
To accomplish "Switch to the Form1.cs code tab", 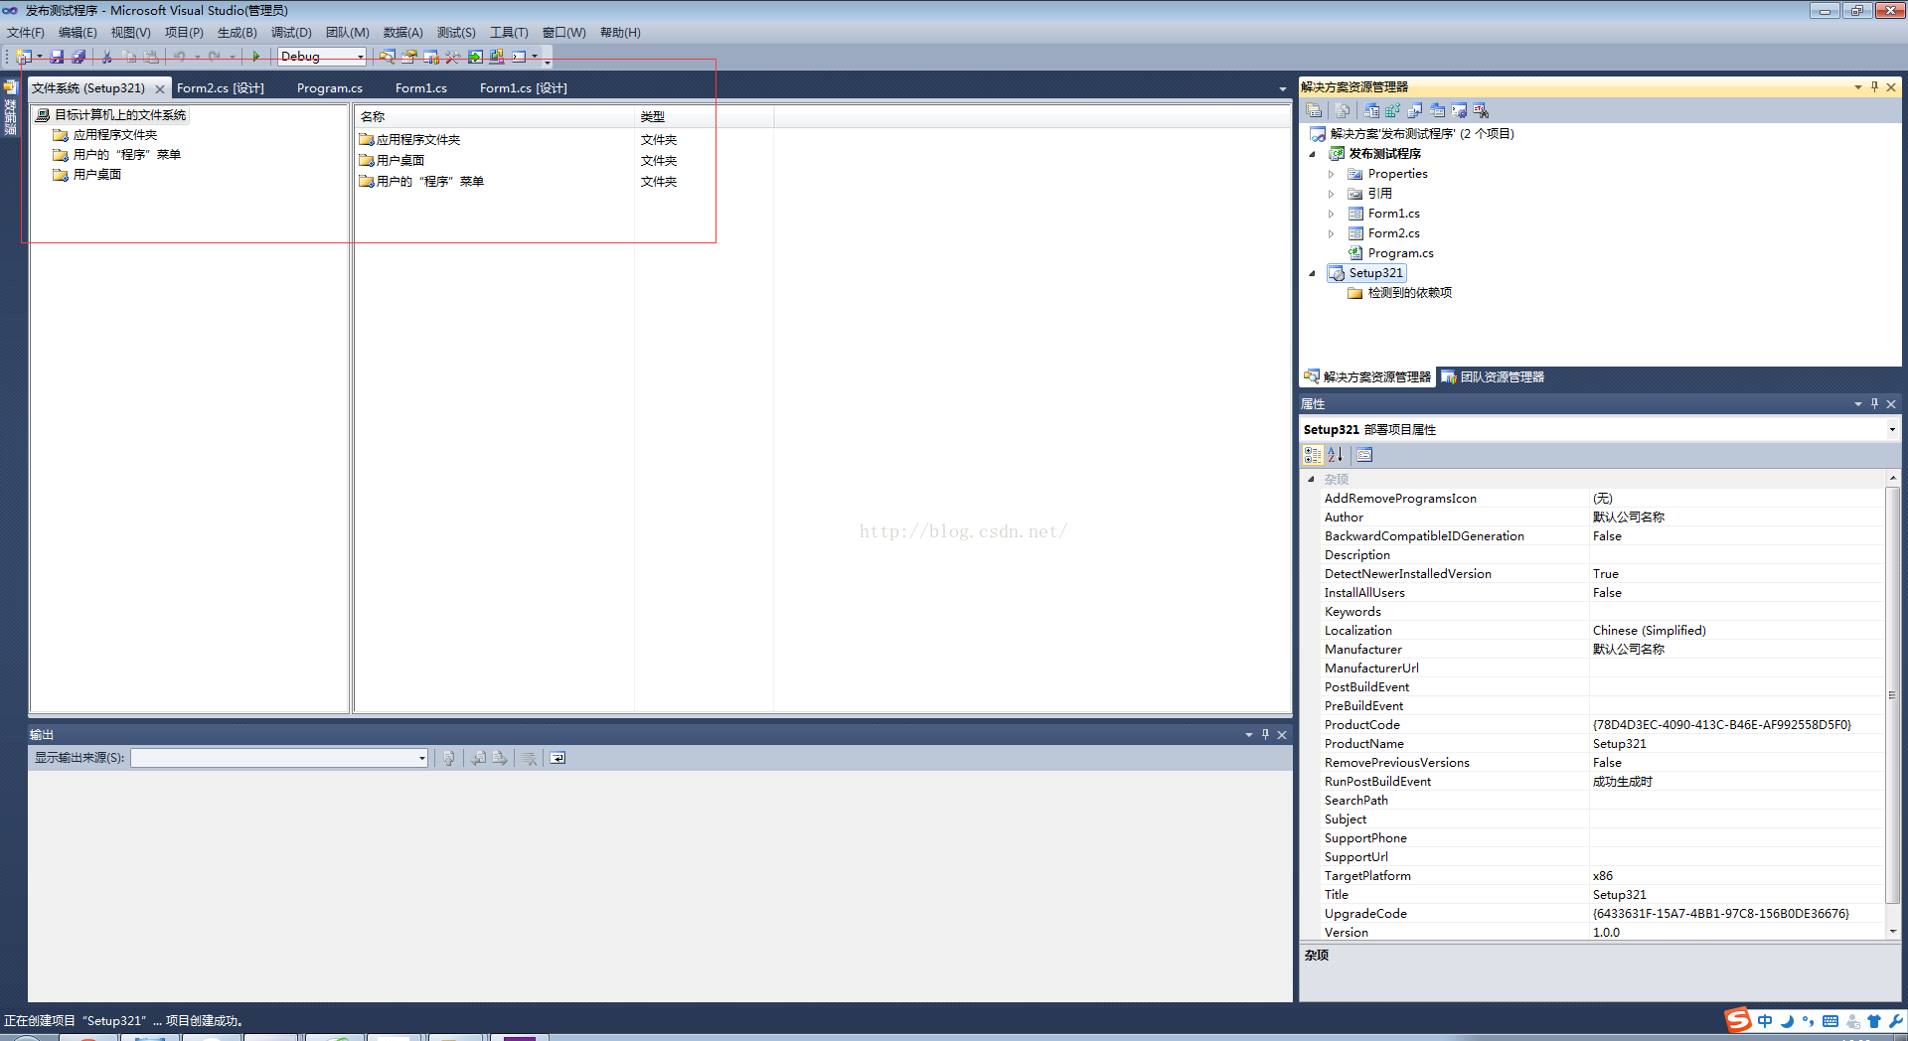I will pos(421,88).
